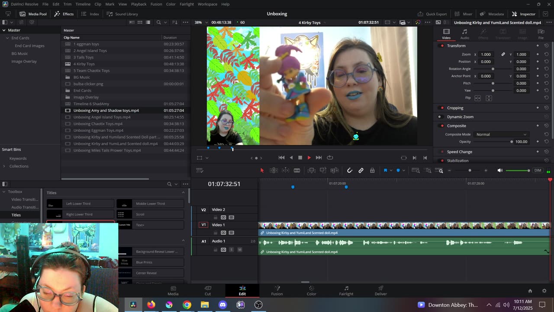Solo Audio 1 track with S button

(231, 250)
